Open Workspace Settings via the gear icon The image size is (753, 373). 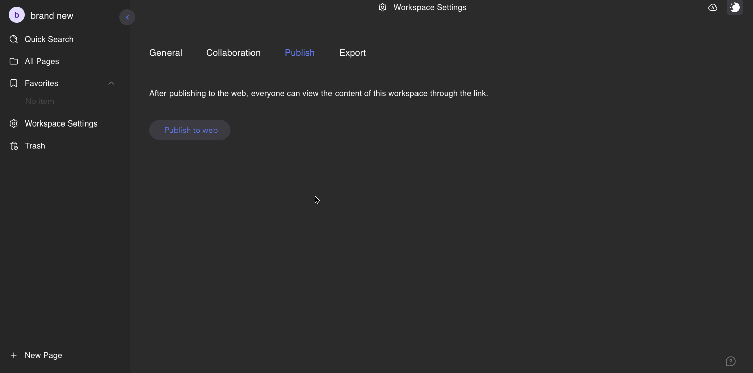point(13,123)
